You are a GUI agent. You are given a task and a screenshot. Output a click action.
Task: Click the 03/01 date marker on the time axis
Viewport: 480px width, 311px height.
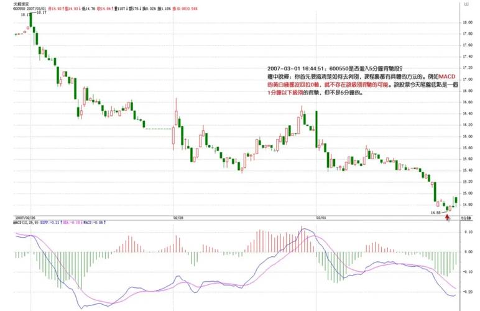coord(321,218)
